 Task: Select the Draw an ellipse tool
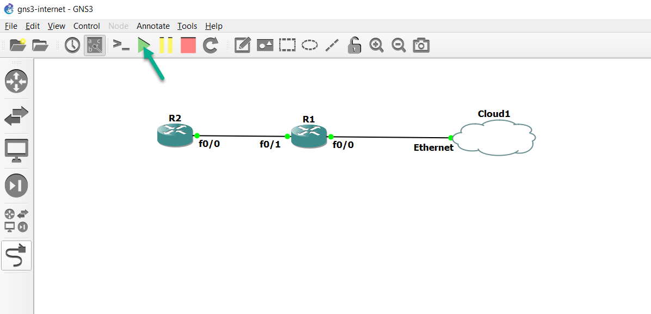[x=309, y=45]
